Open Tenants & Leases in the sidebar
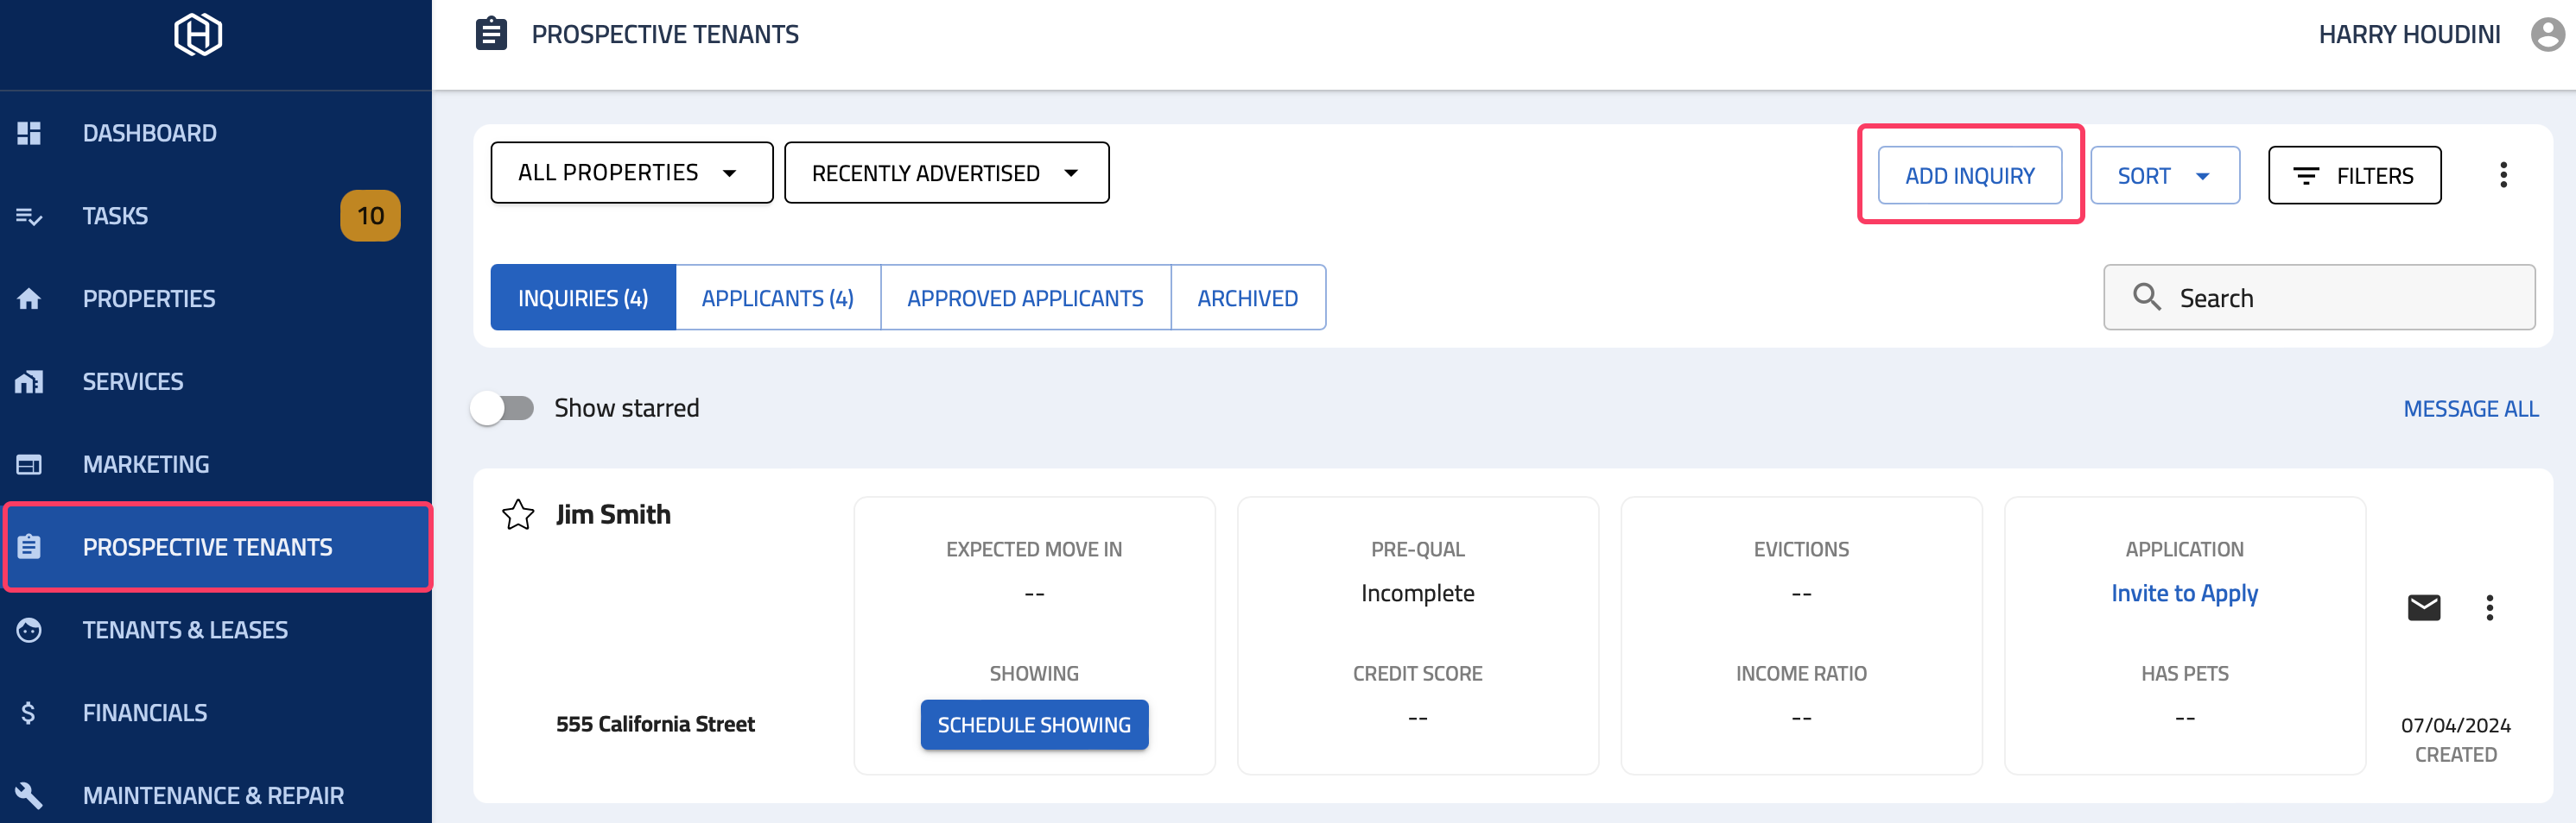The height and width of the screenshot is (823, 2576). tap(216, 631)
